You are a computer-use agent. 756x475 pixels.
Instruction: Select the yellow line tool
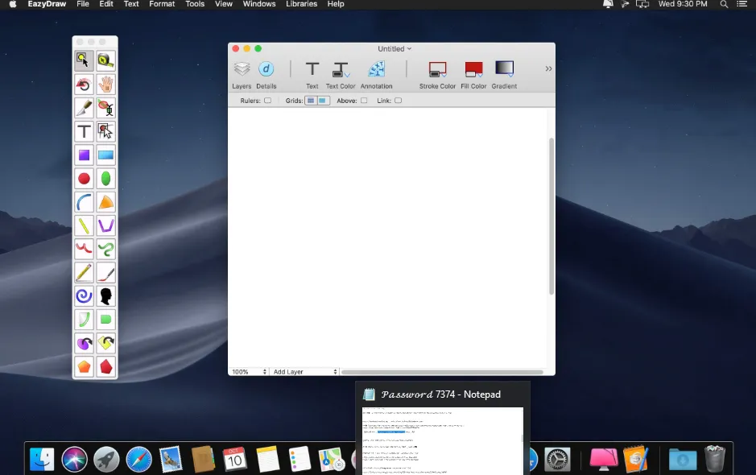click(x=84, y=225)
